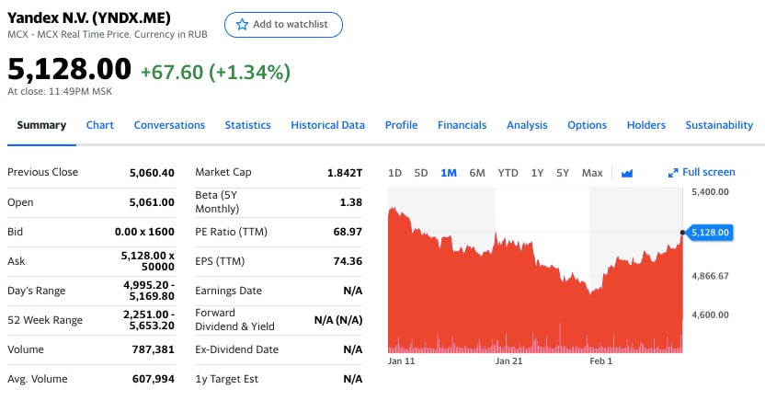The width and height of the screenshot is (765, 412).
Task: Switch chart to 5Y range
Action: (x=563, y=173)
